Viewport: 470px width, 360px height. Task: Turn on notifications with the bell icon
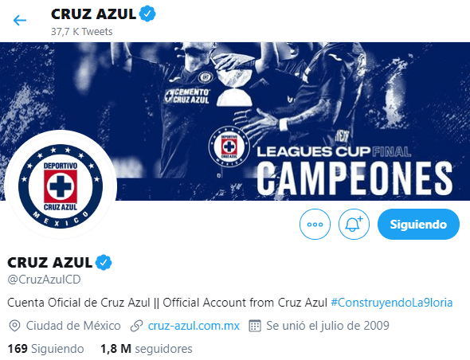[354, 225]
